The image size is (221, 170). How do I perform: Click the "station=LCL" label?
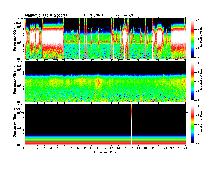[125, 15]
